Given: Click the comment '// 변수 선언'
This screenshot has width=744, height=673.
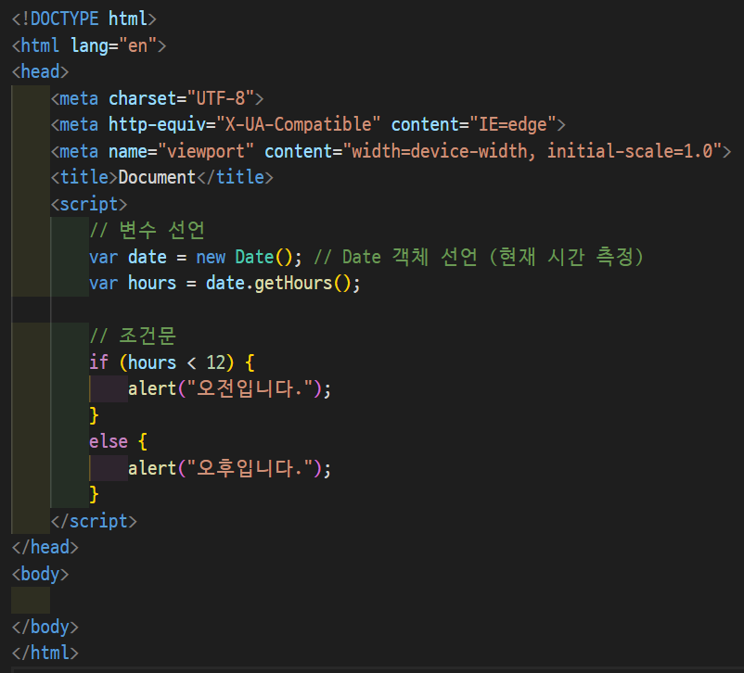Looking at the screenshot, I should tap(148, 230).
